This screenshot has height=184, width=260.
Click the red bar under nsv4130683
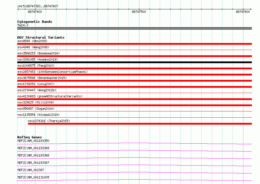tap(134, 99)
